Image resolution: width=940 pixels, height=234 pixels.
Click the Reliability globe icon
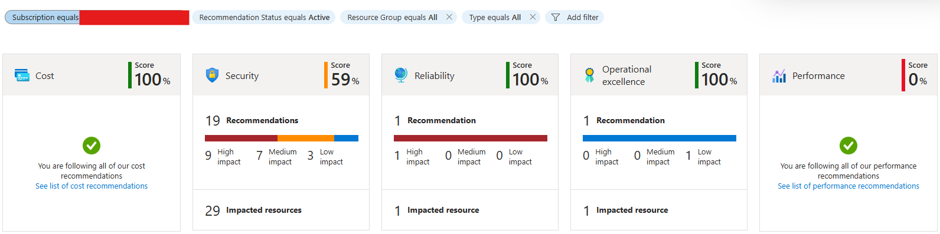[401, 75]
